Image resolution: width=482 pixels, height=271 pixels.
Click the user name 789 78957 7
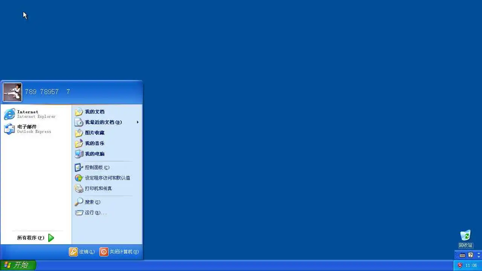pyautogui.click(x=47, y=92)
